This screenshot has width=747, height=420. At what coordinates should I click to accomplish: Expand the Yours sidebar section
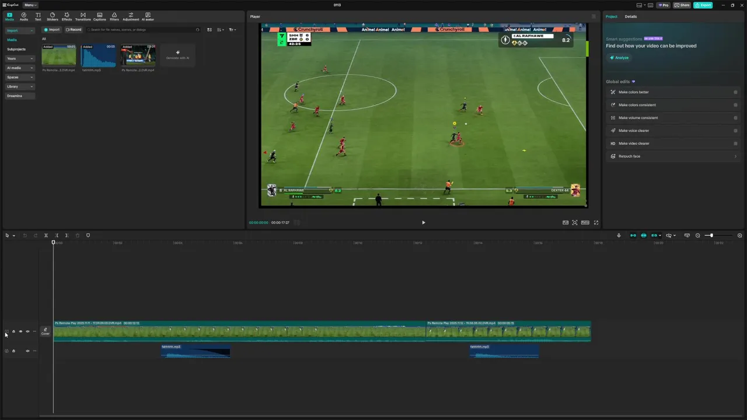20,58
